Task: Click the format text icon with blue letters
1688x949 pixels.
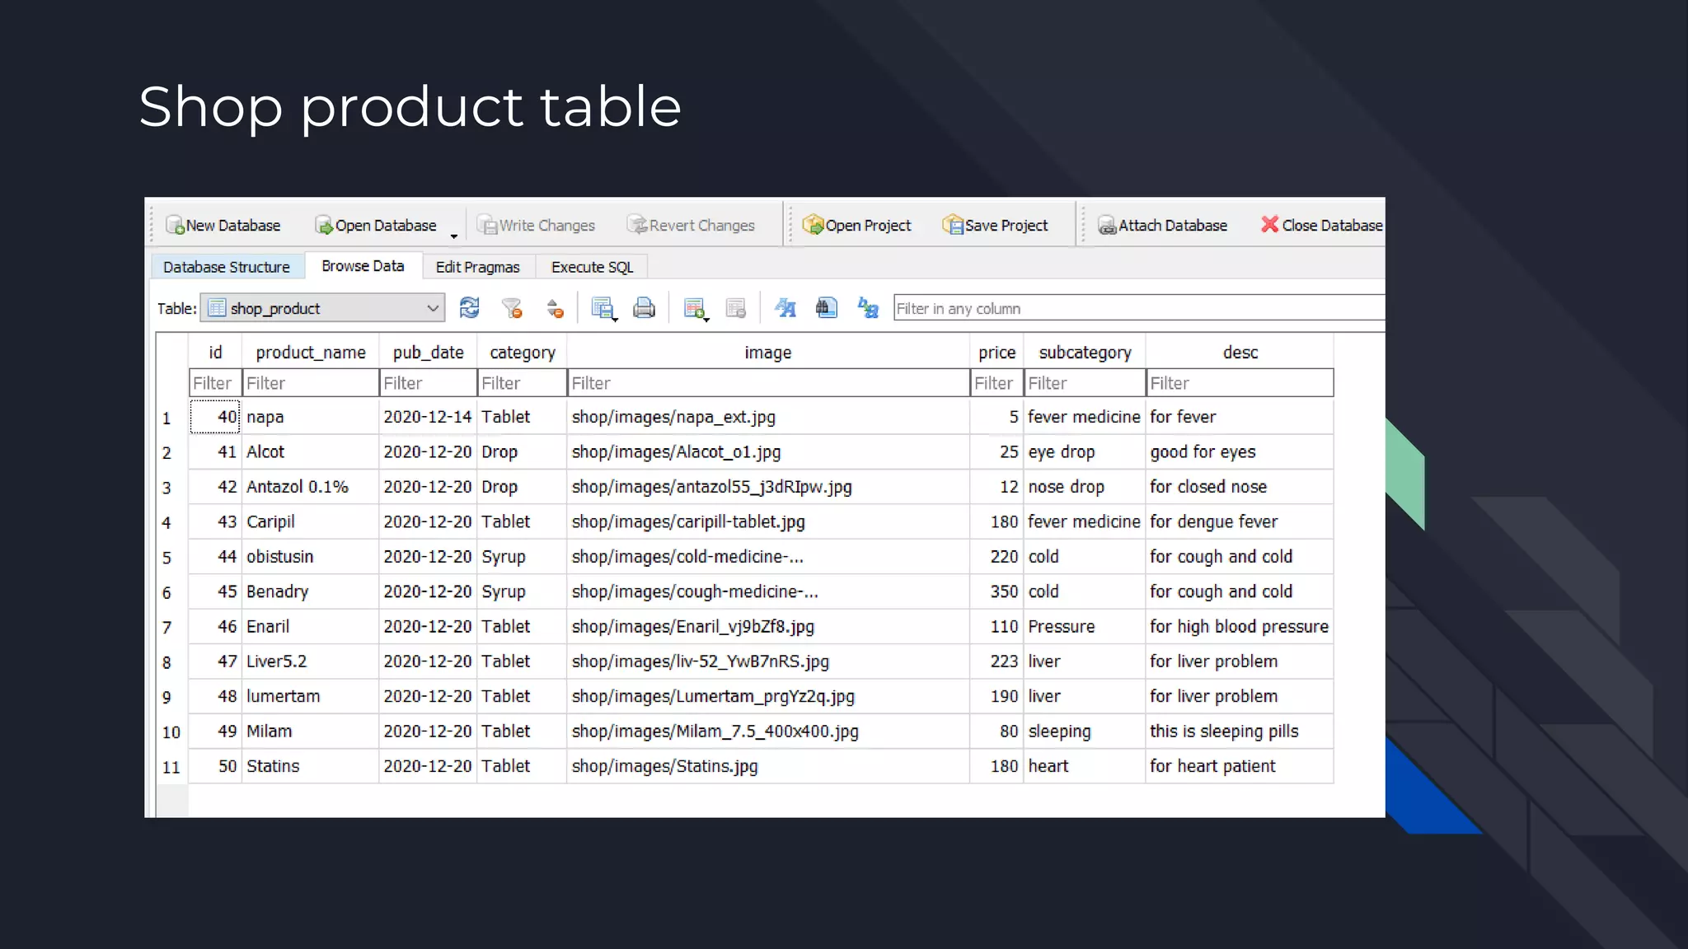Action: 785,308
